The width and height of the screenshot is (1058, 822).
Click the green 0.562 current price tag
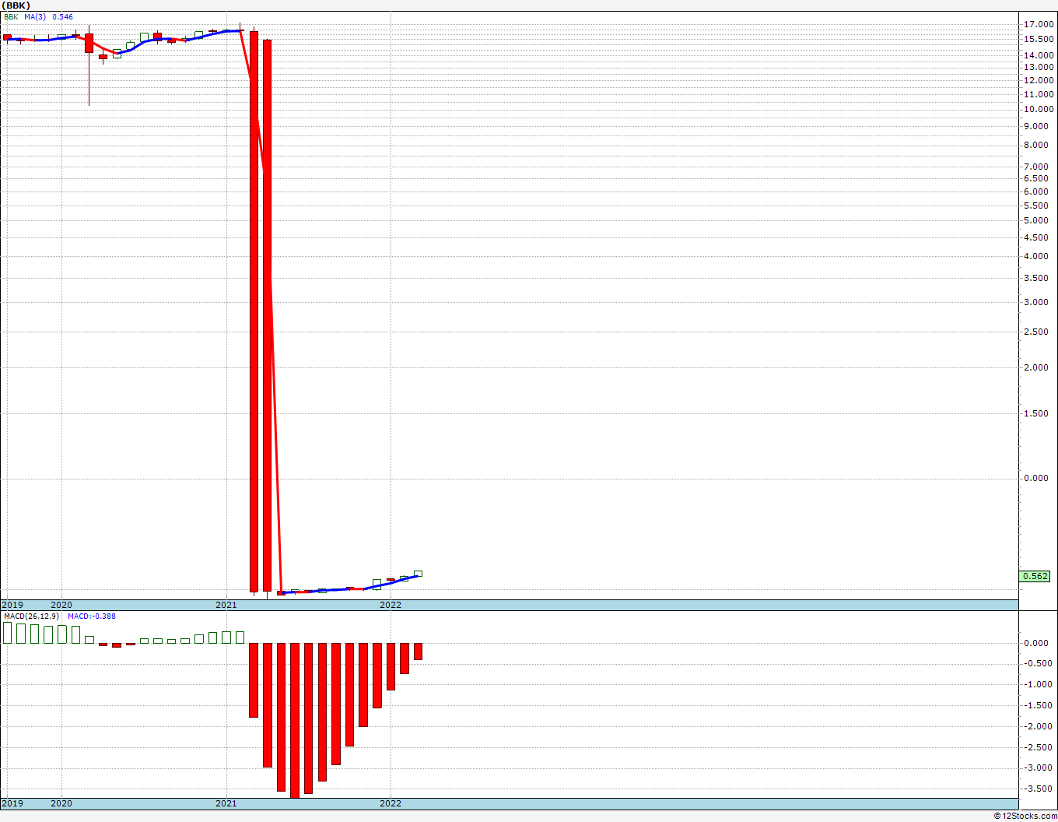(x=1035, y=576)
